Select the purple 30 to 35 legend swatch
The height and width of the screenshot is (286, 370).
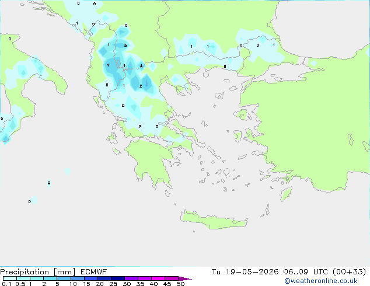tap(131, 278)
